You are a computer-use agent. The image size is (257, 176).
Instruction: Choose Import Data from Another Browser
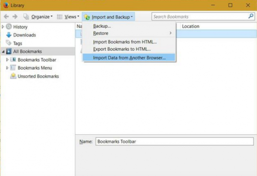coord(129,57)
